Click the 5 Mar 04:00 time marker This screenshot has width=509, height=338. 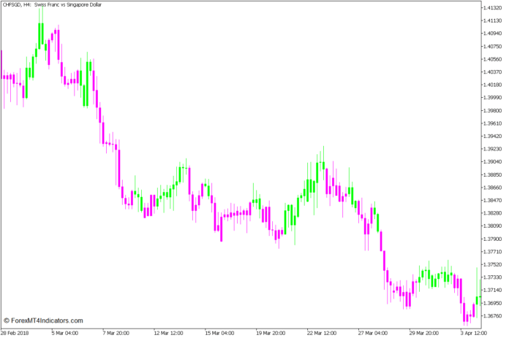[65, 332]
